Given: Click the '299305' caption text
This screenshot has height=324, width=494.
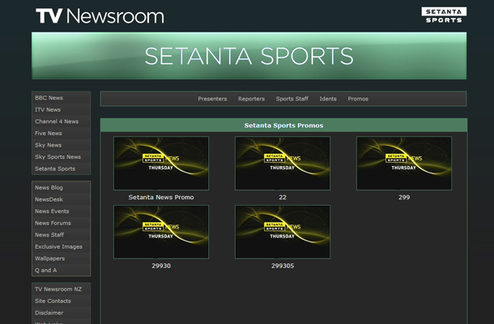Looking at the screenshot, I should click(x=283, y=266).
